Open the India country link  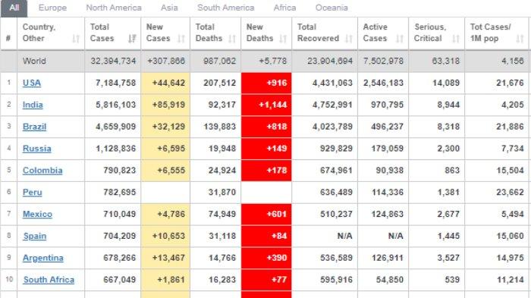click(33, 105)
